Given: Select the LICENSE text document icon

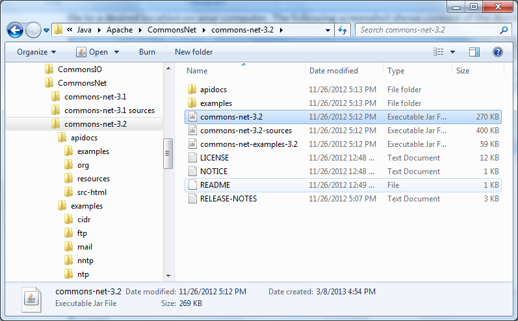Looking at the screenshot, I should coord(192,158).
